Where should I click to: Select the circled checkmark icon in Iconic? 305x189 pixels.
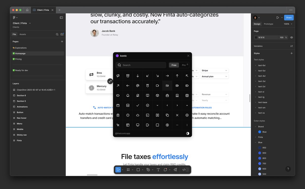pyautogui.click(x=147, y=105)
